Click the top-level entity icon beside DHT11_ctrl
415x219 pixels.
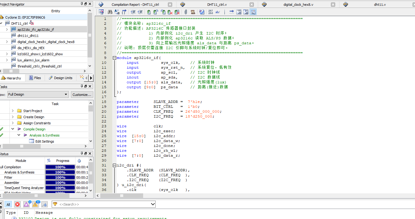7,23
